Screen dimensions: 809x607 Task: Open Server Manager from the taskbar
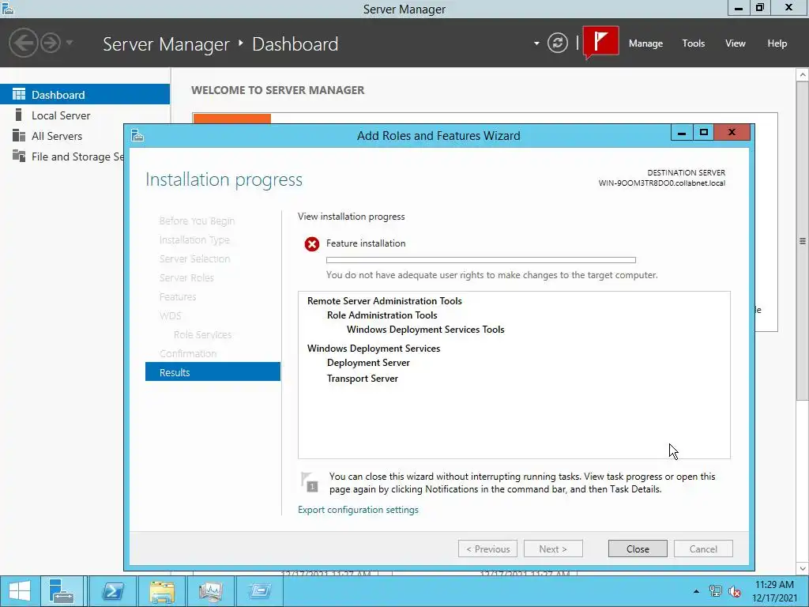pos(62,591)
